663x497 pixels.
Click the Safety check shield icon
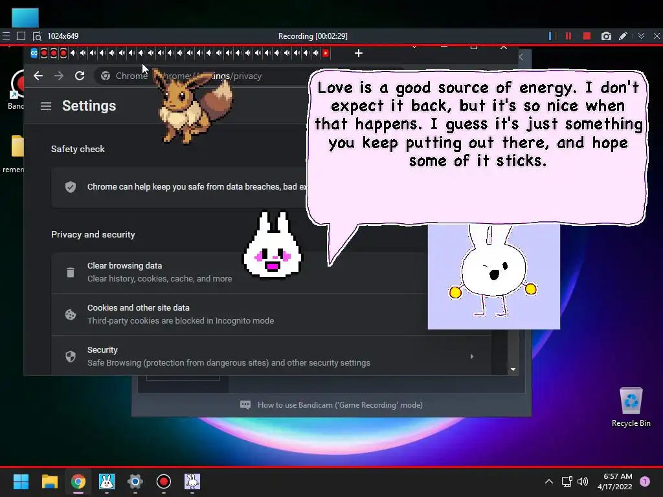71,187
